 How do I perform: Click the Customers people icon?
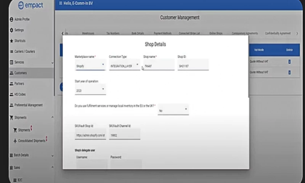coord(11,73)
